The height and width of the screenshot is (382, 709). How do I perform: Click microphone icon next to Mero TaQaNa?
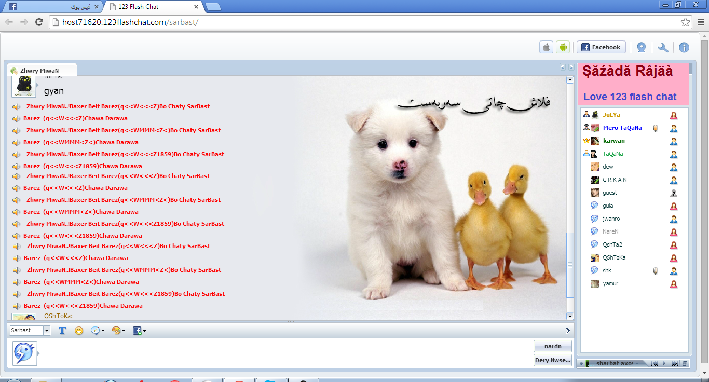pyautogui.click(x=656, y=128)
